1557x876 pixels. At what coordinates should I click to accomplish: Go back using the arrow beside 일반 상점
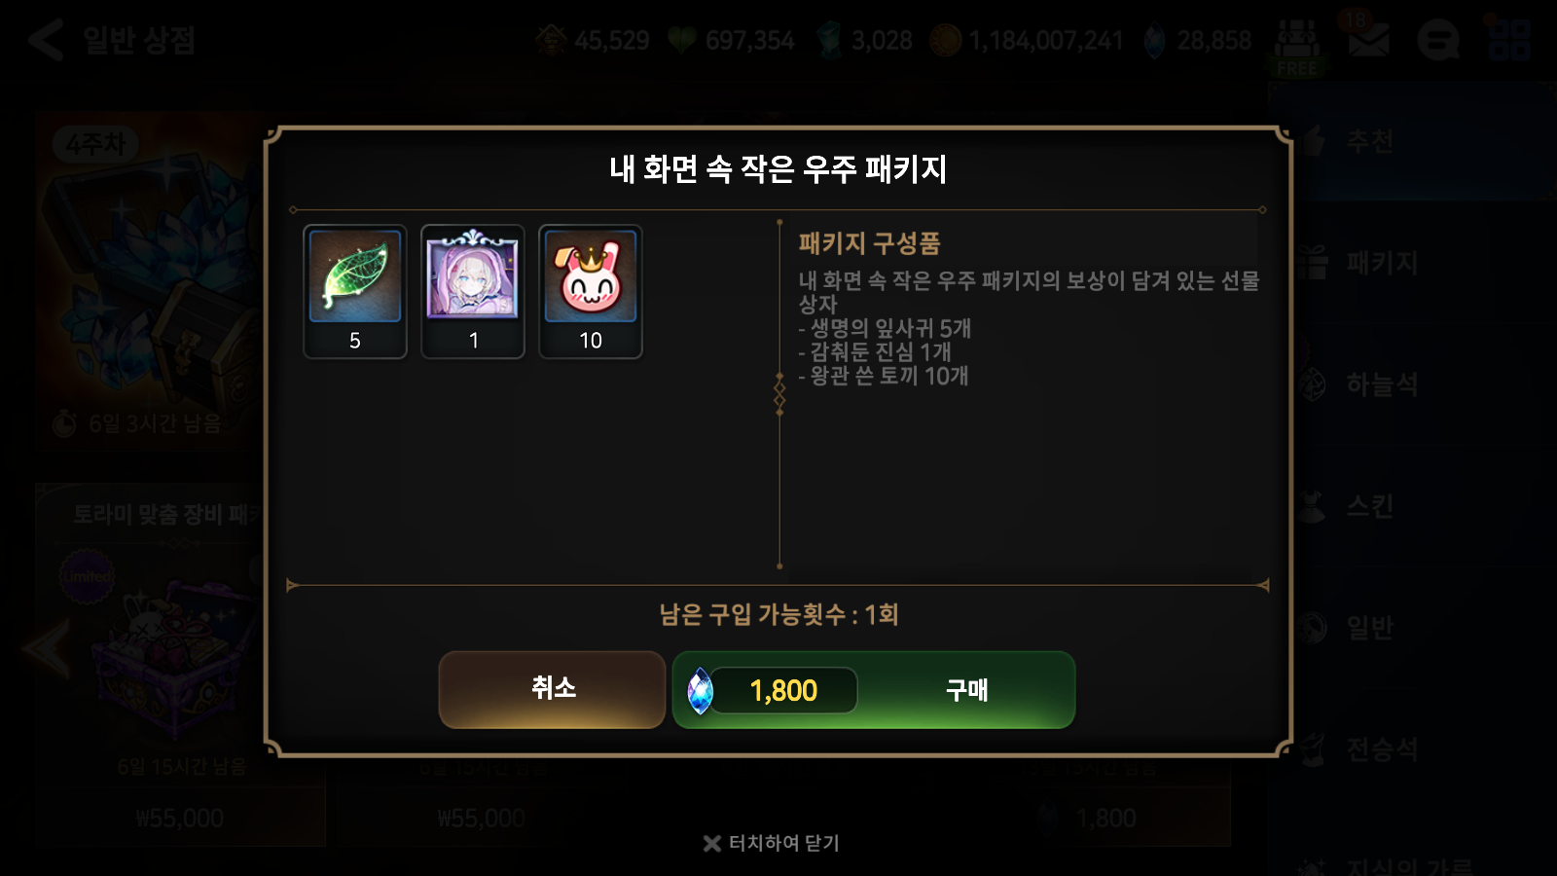46,41
